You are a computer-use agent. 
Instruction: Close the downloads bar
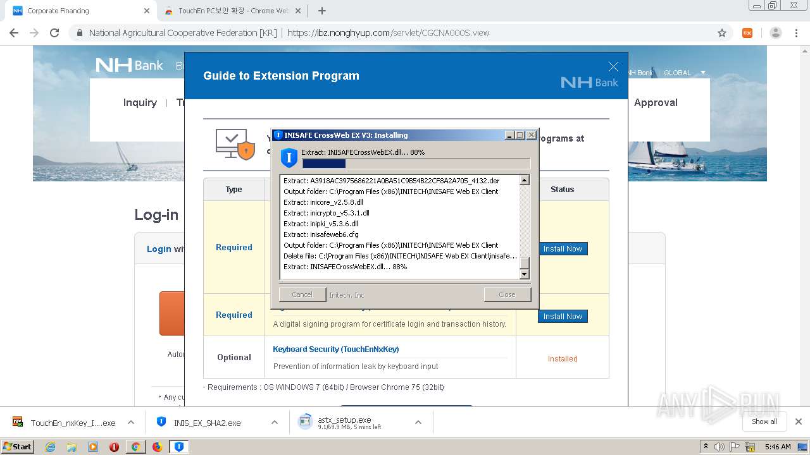pyautogui.click(x=799, y=422)
